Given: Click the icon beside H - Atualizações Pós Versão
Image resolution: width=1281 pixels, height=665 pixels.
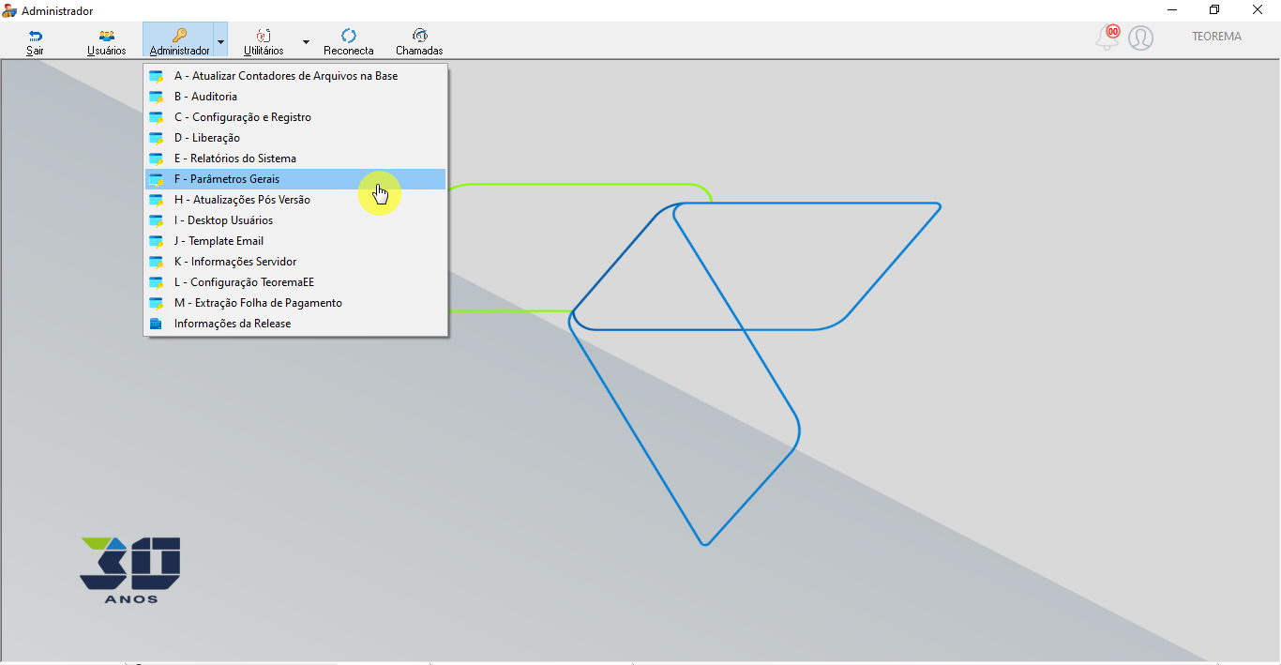Looking at the screenshot, I should click(157, 200).
